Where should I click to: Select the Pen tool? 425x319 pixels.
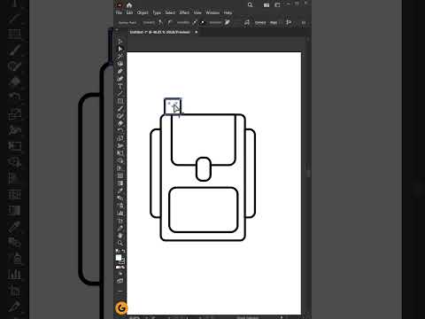[120, 71]
